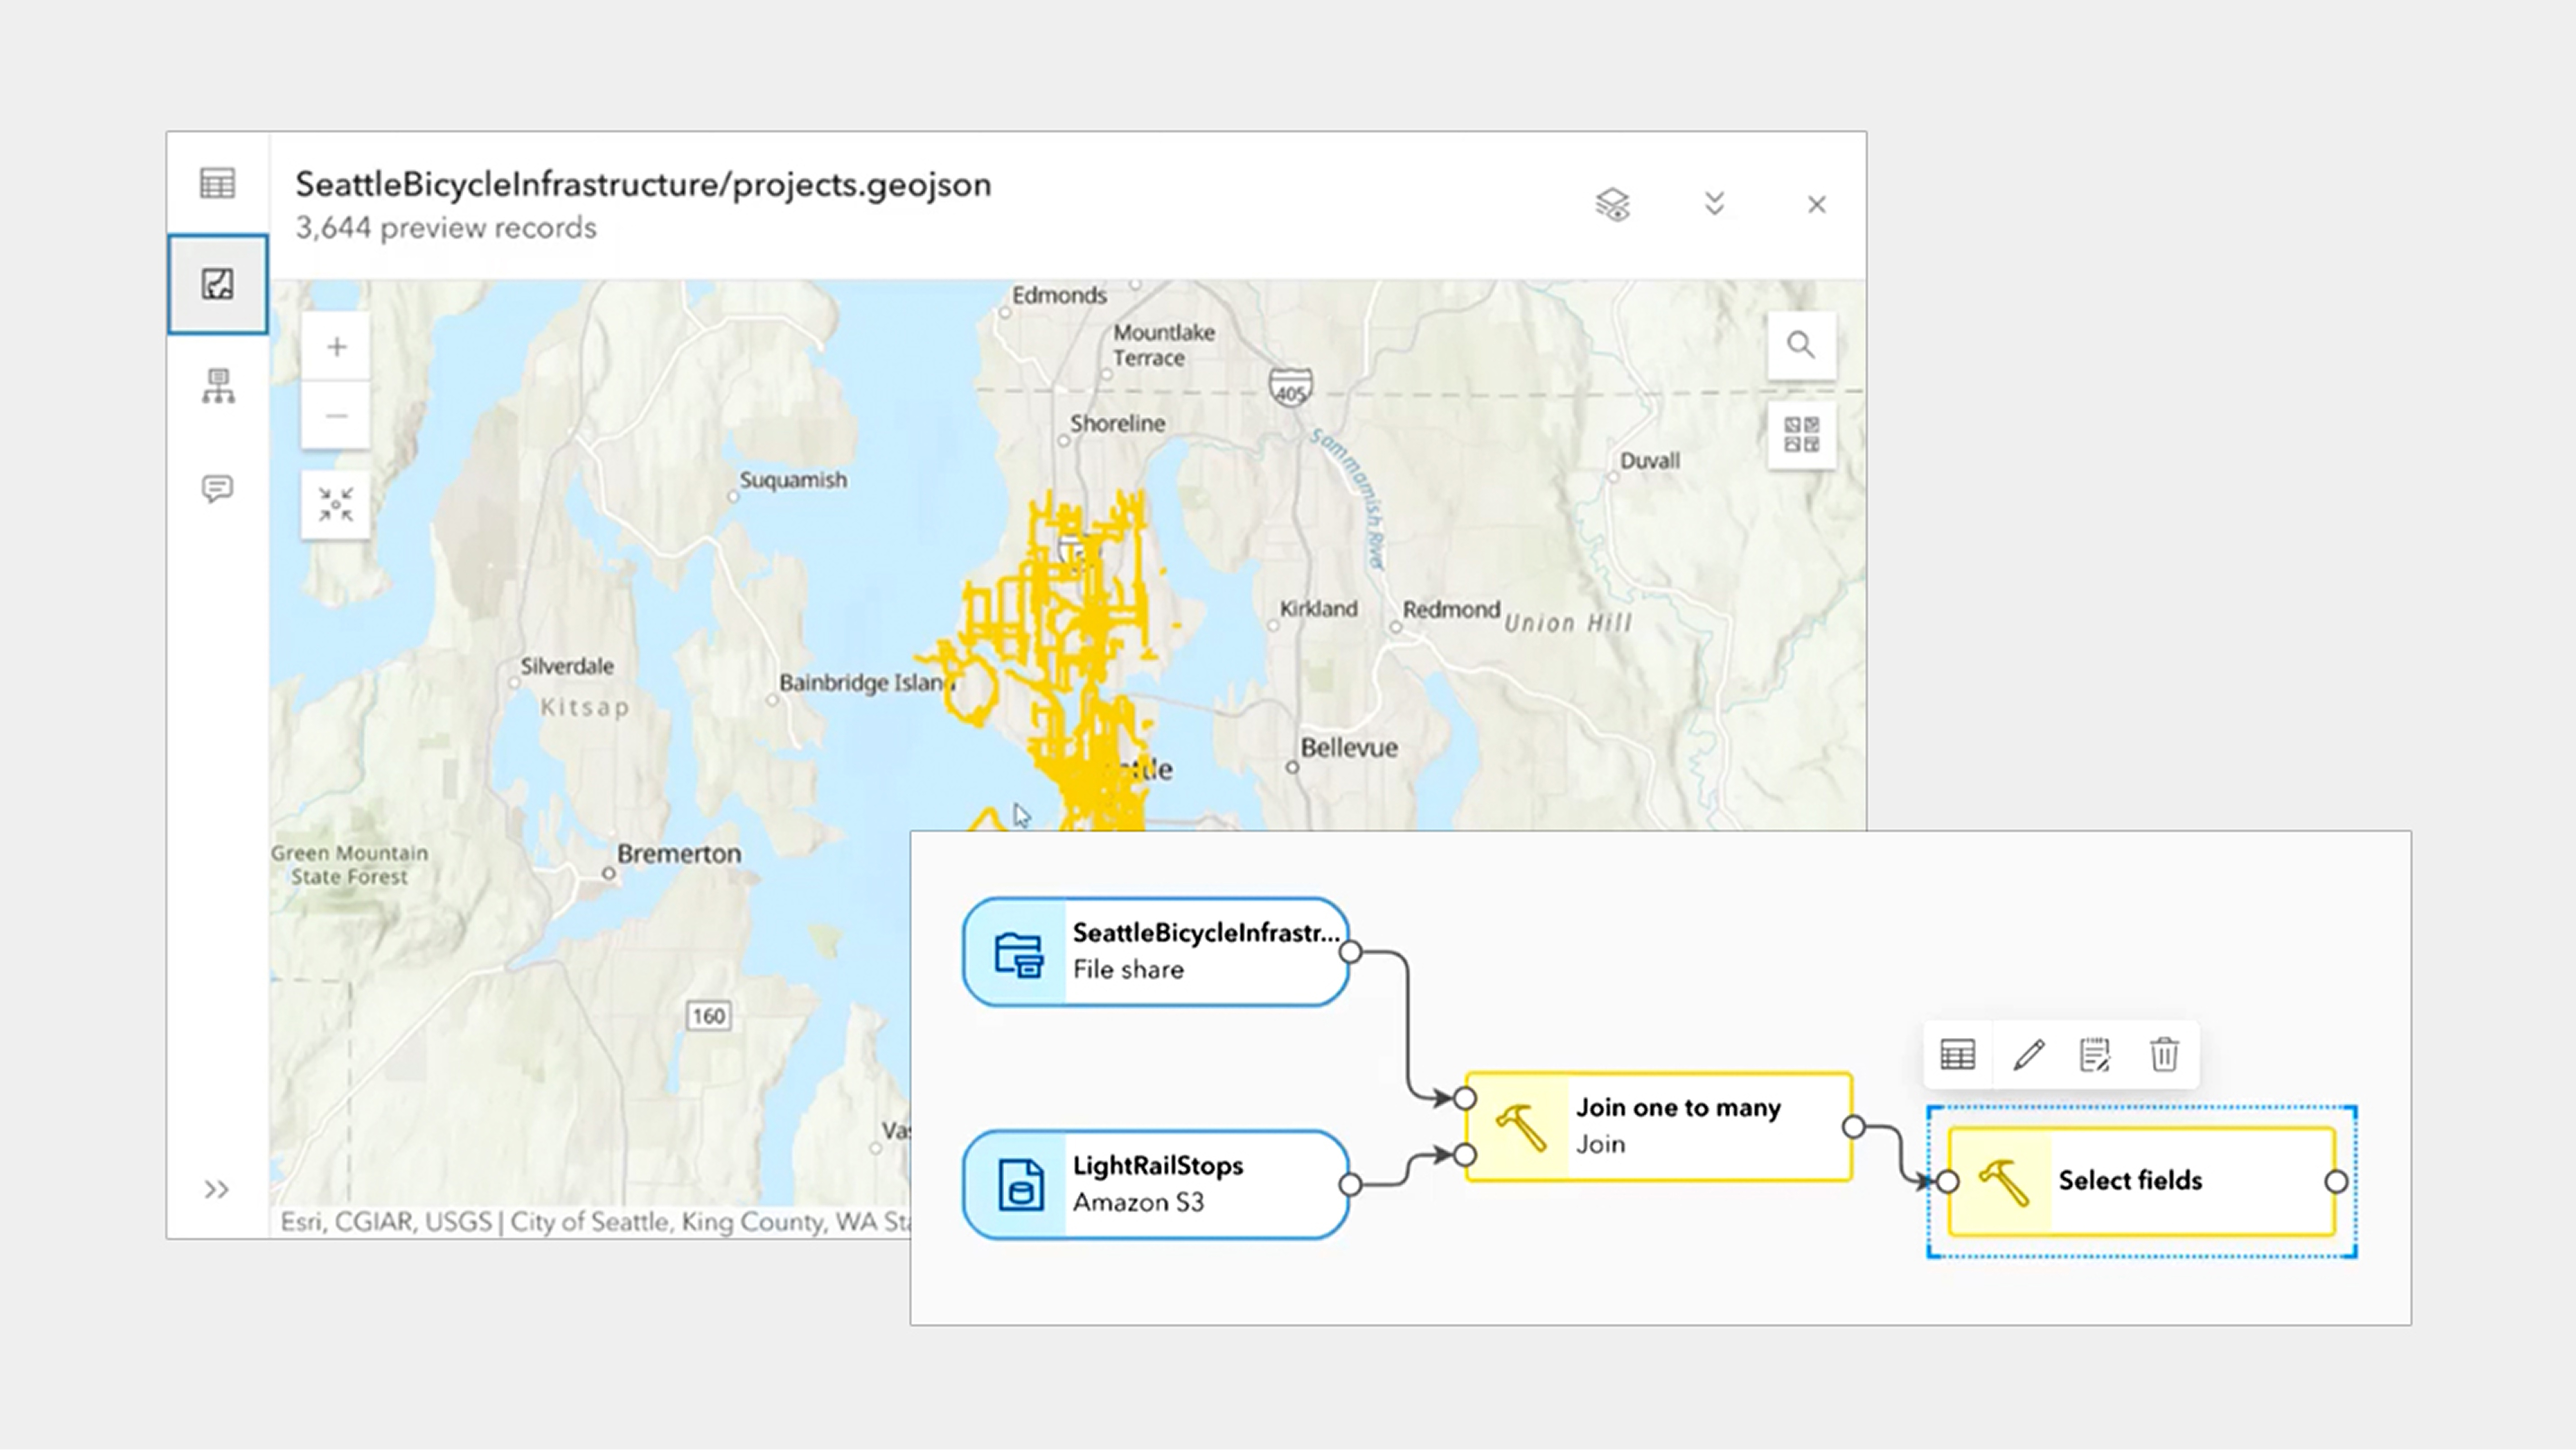Screen dimensions: 2576x1450
Task: Toggle layer visibility options icon
Action: [x=1612, y=204]
